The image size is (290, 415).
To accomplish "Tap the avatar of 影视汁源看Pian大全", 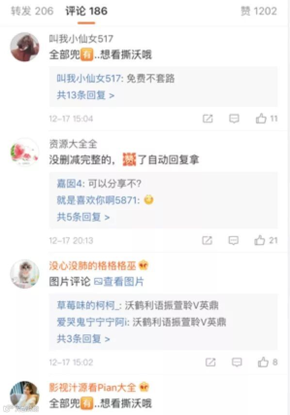I will click(25, 396).
